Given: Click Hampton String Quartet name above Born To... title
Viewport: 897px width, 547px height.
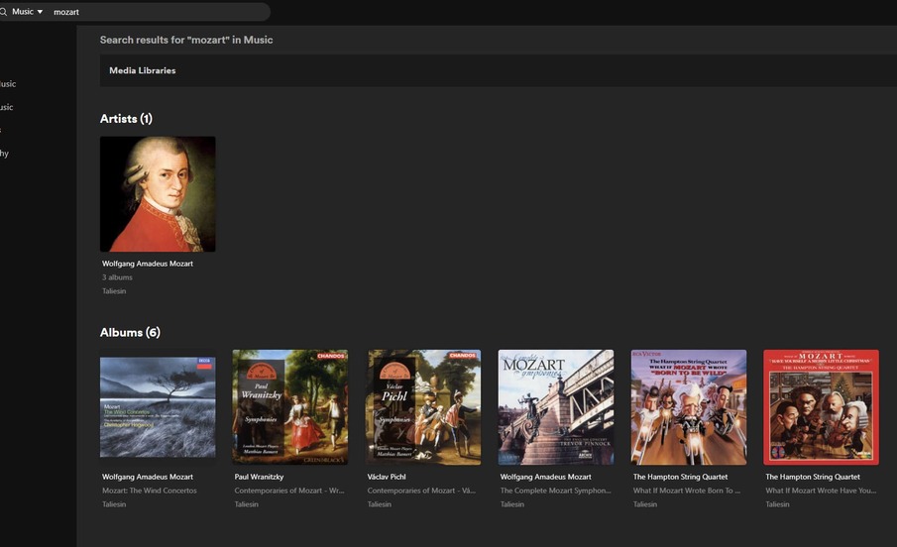Looking at the screenshot, I should click(680, 477).
